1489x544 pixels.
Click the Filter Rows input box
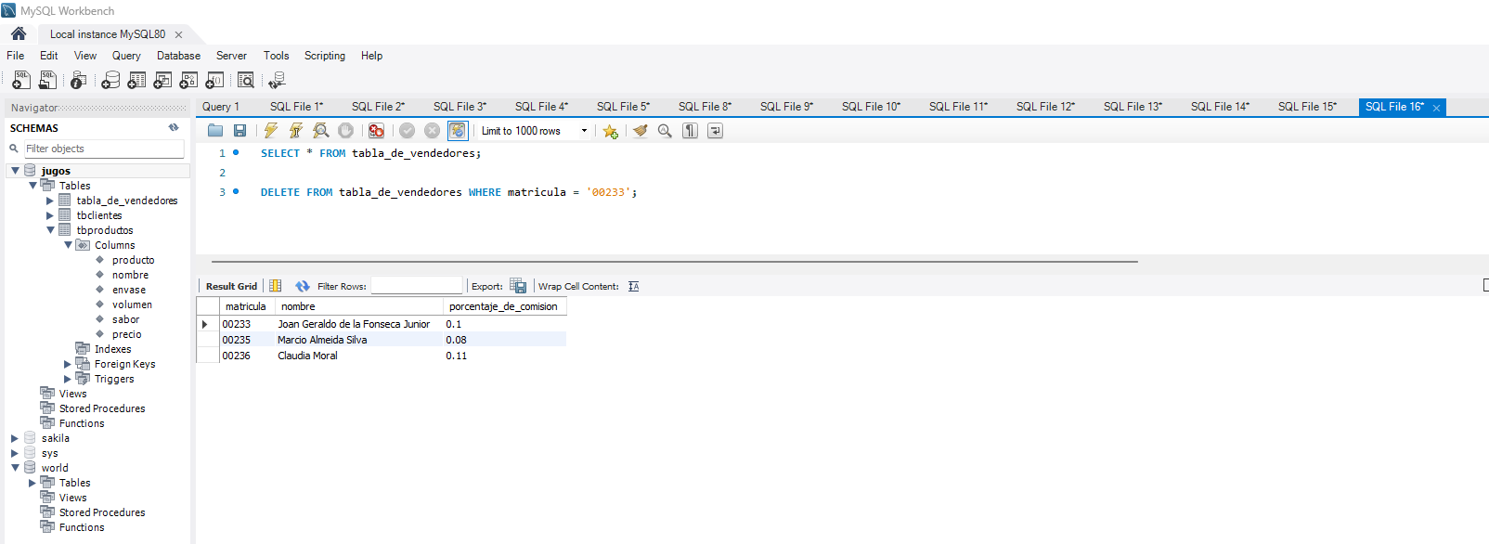(x=416, y=286)
